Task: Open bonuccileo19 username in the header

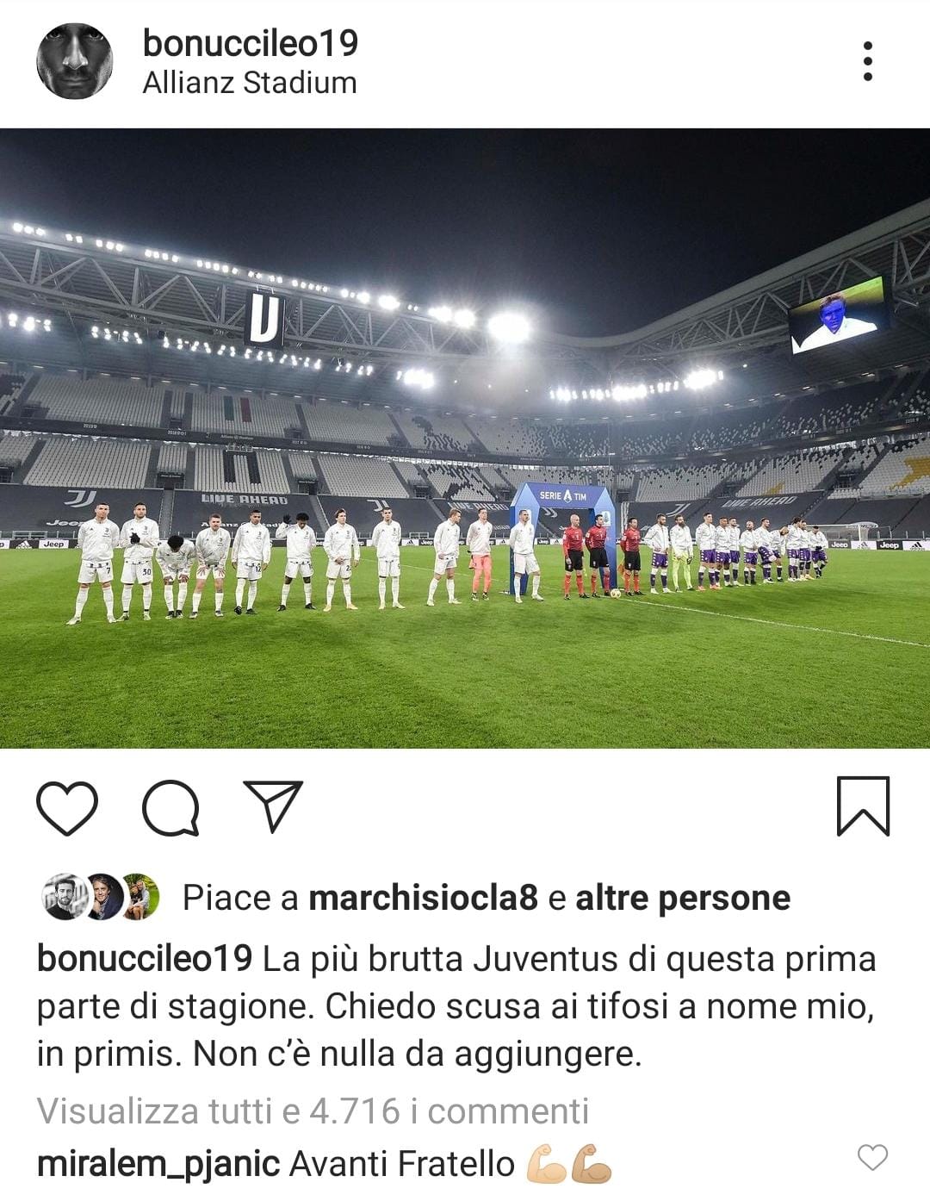Action: pyautogui.click(x=251, y=43)
